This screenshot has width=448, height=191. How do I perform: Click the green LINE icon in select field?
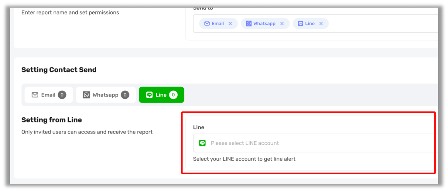coord(202,143)
